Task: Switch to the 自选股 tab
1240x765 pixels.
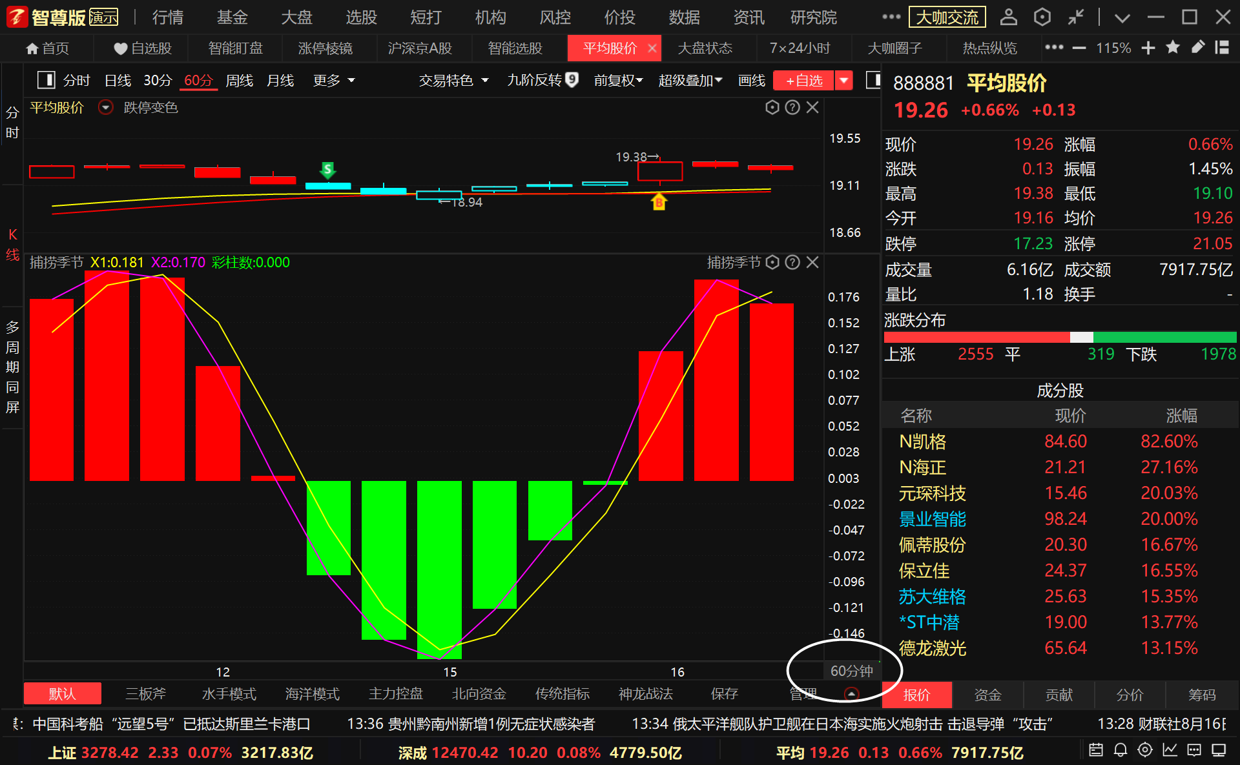Action: click(142, 48)
